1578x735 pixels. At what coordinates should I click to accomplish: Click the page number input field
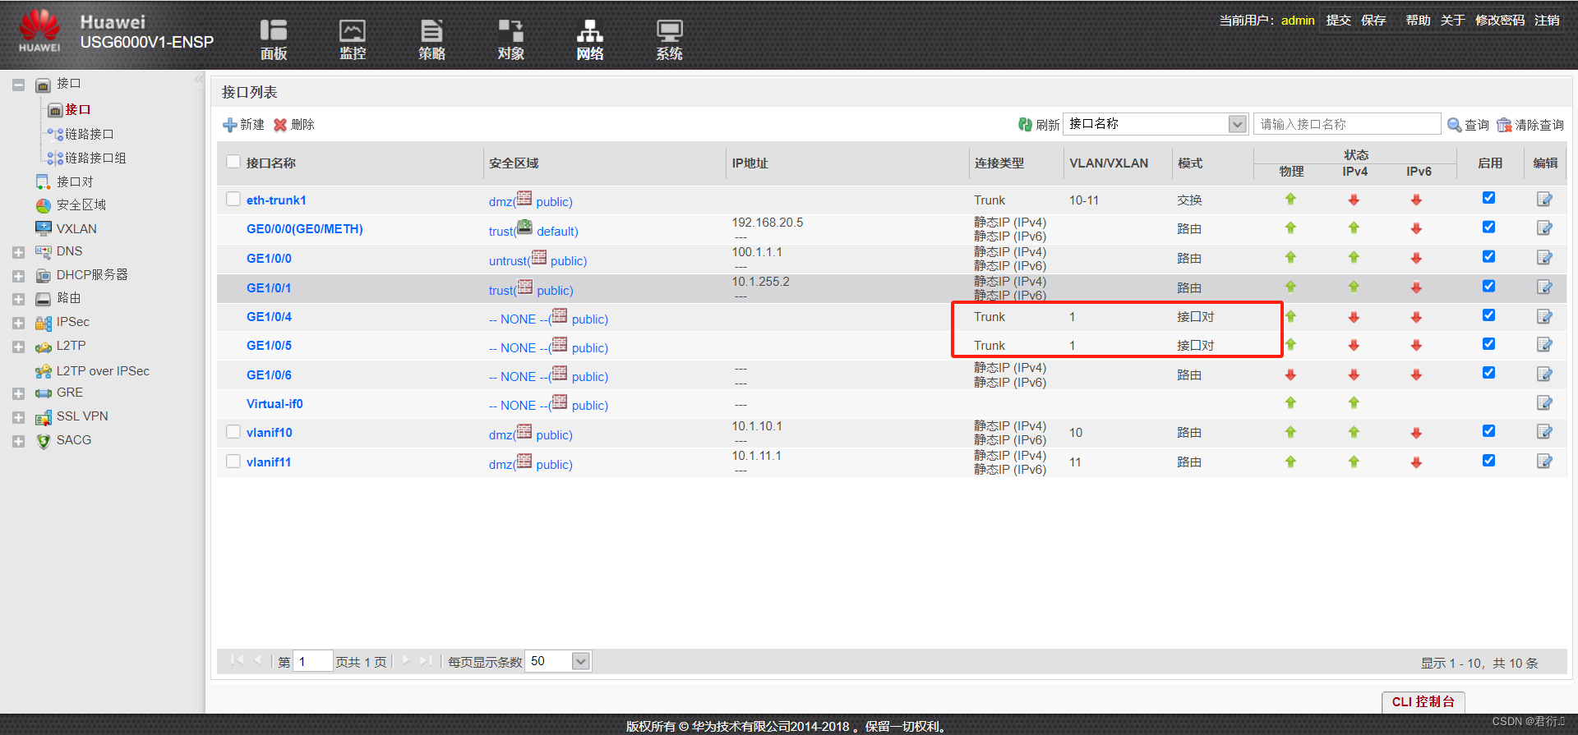312,661
